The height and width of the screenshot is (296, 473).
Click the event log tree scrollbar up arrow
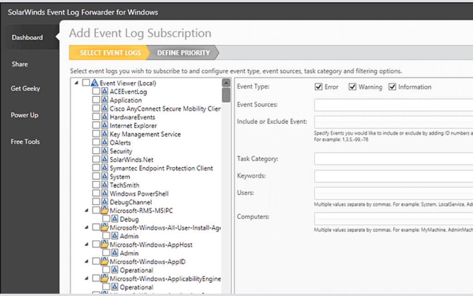pos(226,83)
